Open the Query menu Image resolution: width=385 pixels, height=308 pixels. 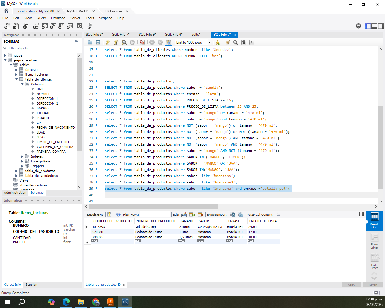[41, 18]
